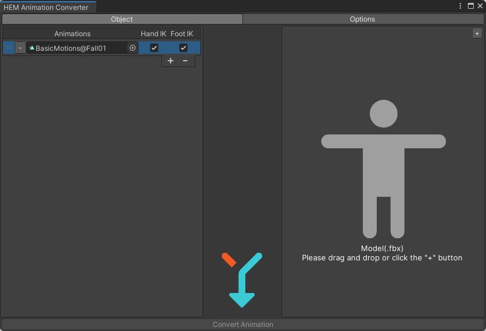This screenshot has width=486, height=331.
Task: Click the drag handle on the animation row
Action: (x=9, y=48)
